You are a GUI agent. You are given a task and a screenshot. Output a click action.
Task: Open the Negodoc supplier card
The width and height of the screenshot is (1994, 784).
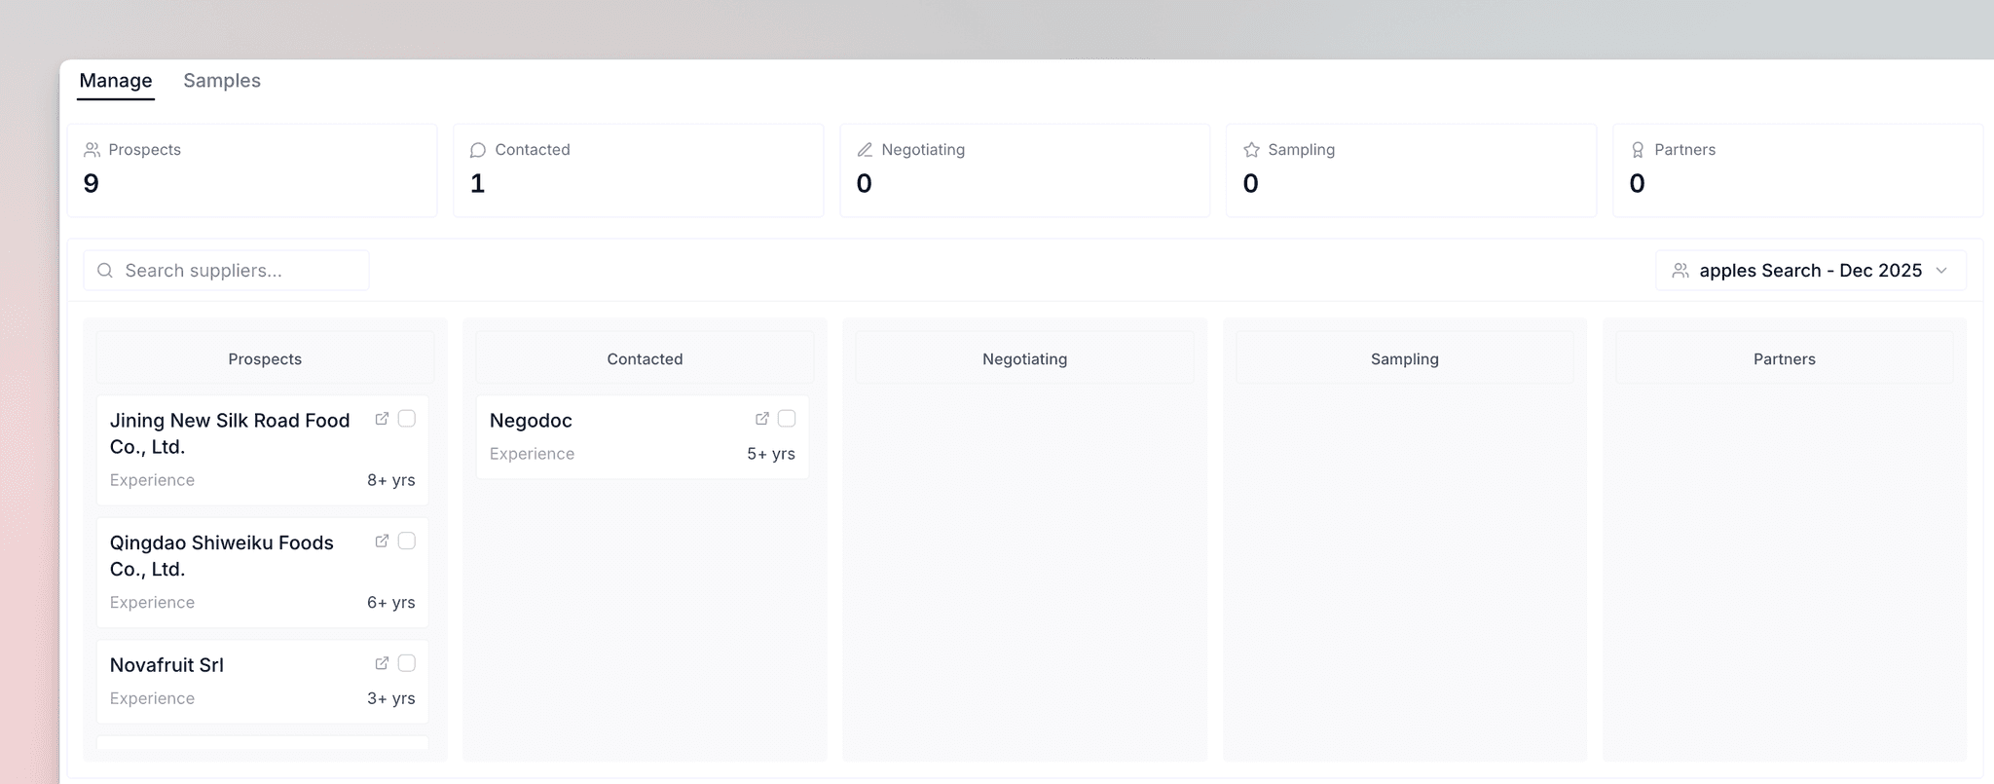point(643,437)
